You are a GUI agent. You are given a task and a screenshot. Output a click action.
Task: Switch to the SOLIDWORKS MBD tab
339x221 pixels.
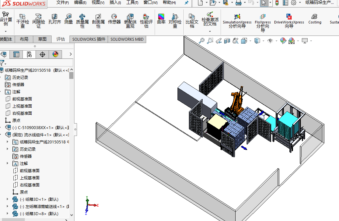[127, 39]
